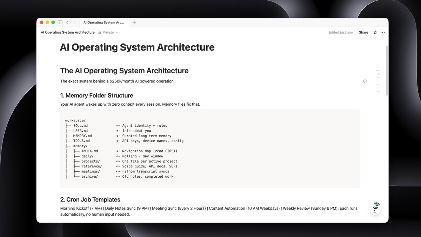Click the Share button
421x237 pixels.
[x=363, y=32]
